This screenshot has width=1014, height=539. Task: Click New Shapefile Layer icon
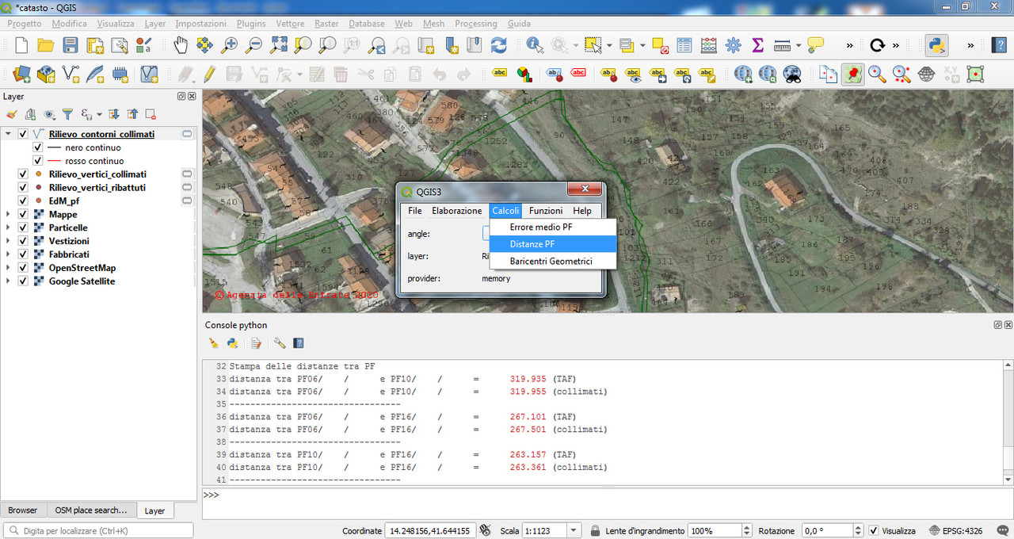(x=71, y=75)
